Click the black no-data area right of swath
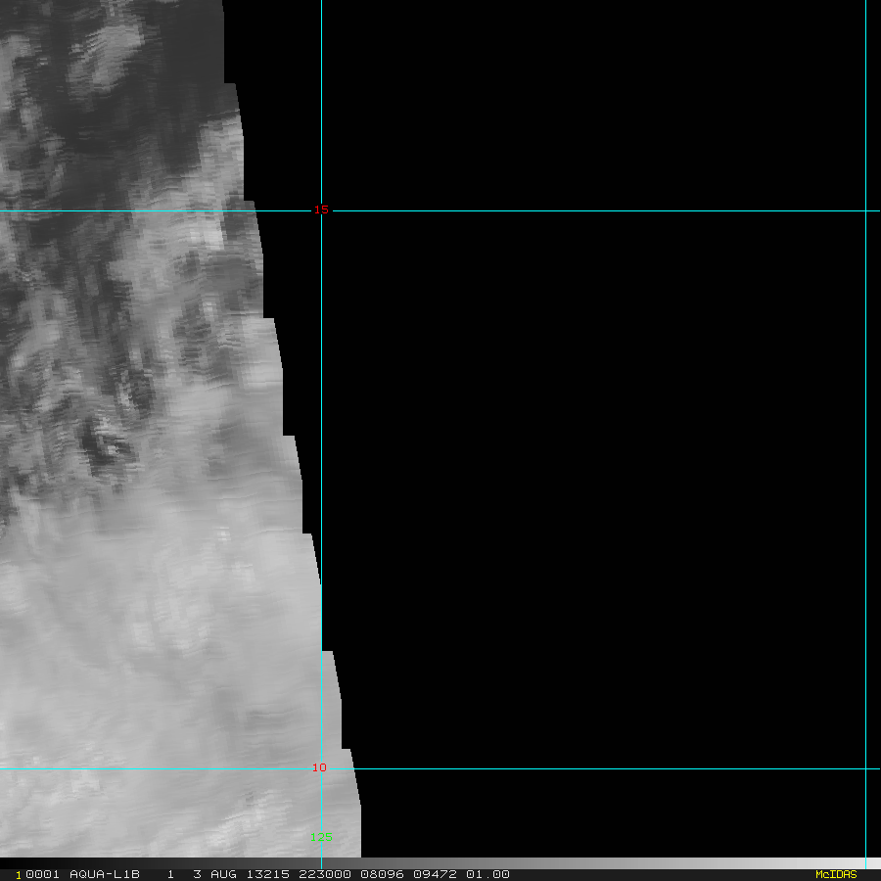Viewport: 881px width, 881px height. [587, 440]
